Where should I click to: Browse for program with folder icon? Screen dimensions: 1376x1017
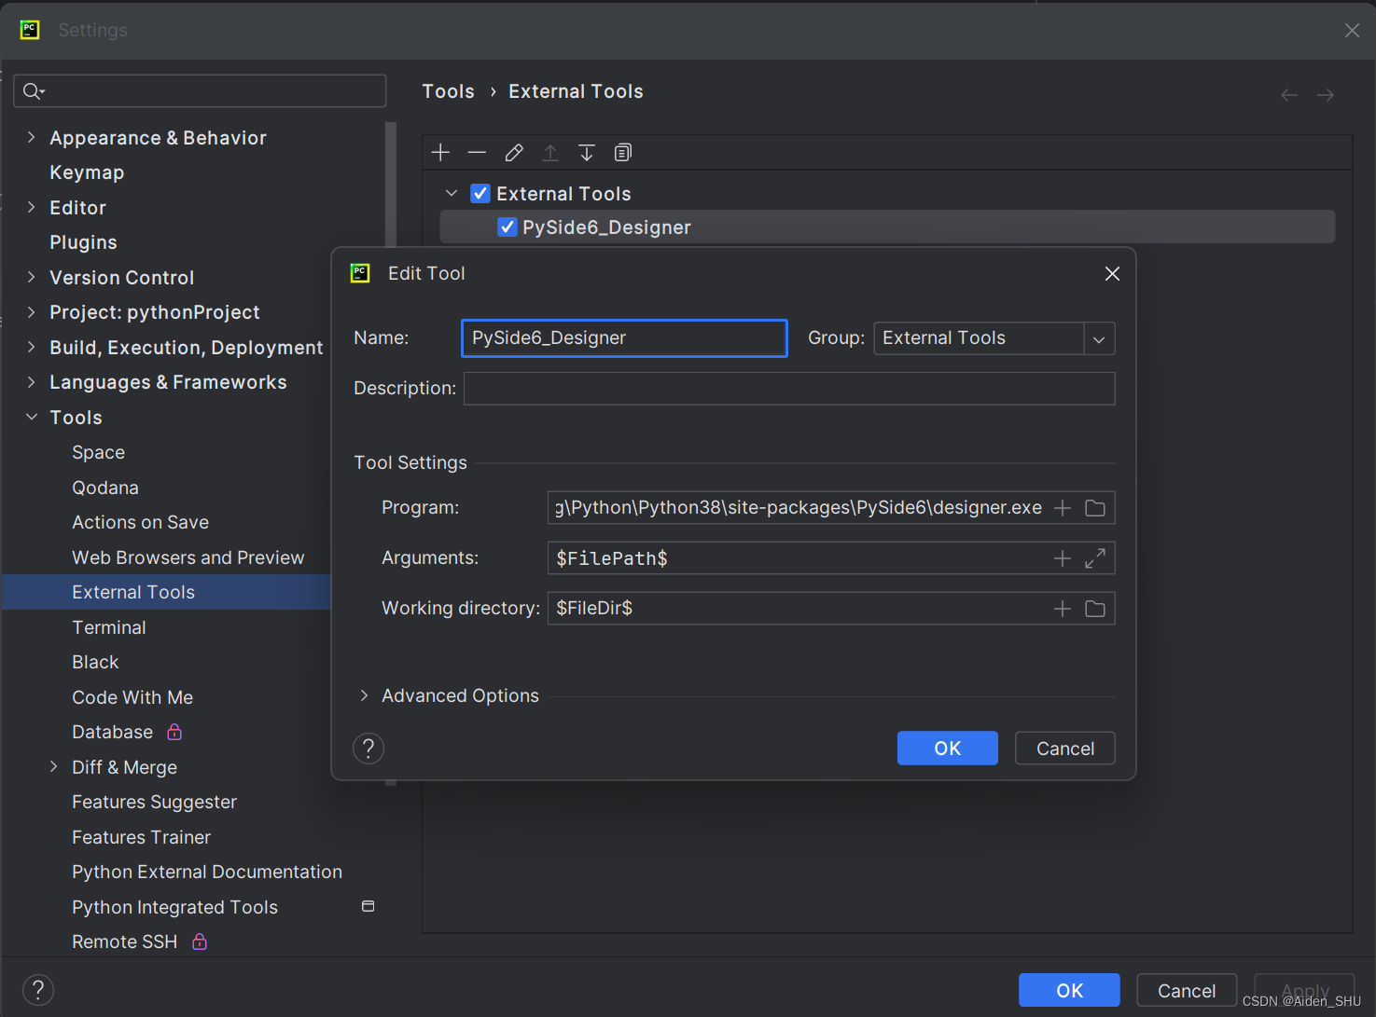click(1095, 508)
